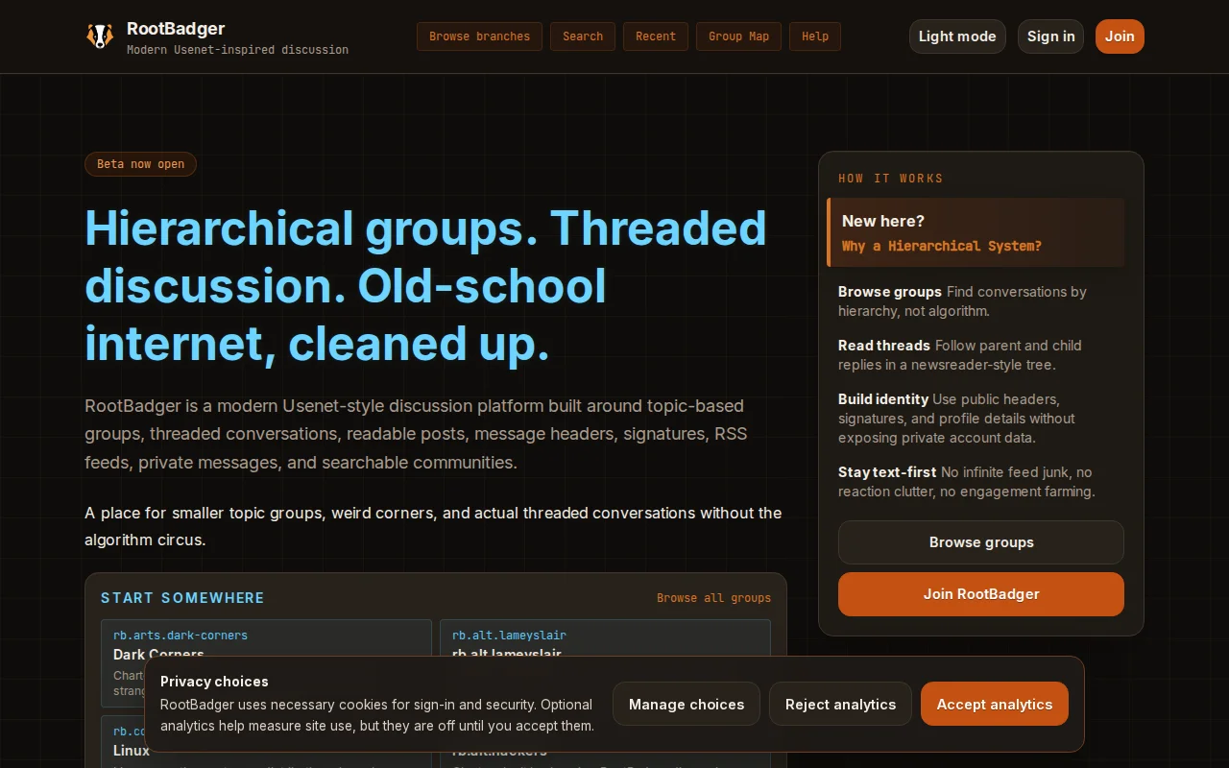Open Browse branches in the navigation
Screen dimensions: 1229x768
pyautogui.click(x=479, y=36)
